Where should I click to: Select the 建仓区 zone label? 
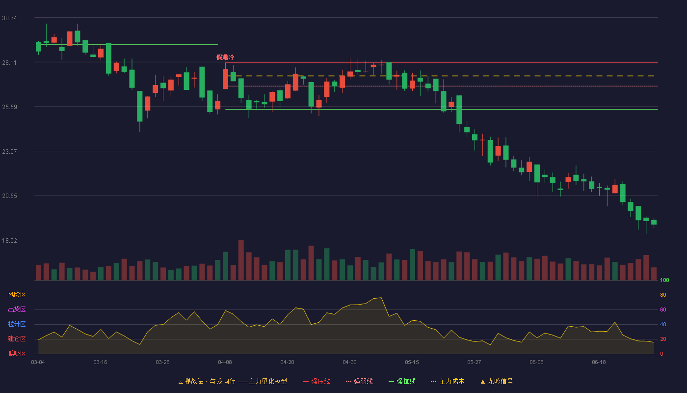pos(17,339)
